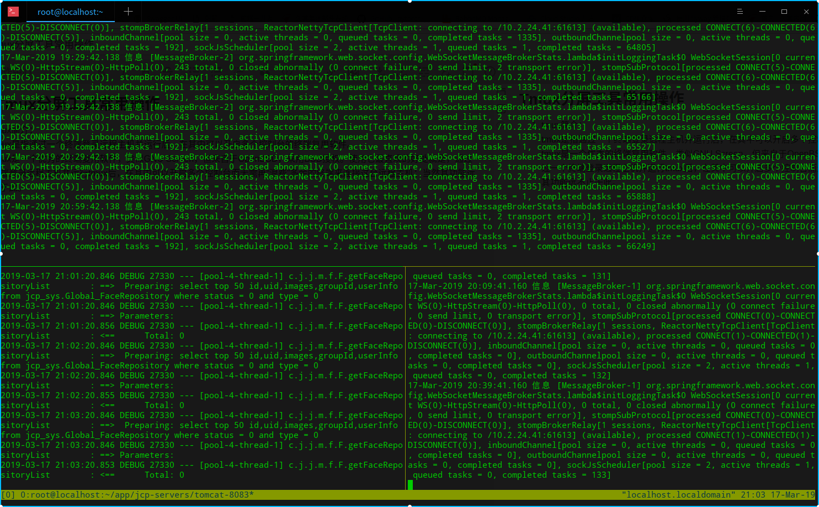Screen dimensions: 819x507
Task: Click "completed tasks = 131]" in right pane
Action: coord(556,276)
